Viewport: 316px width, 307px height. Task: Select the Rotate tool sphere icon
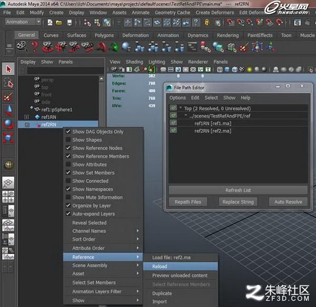pyautogui.click(x=8, y=124)
